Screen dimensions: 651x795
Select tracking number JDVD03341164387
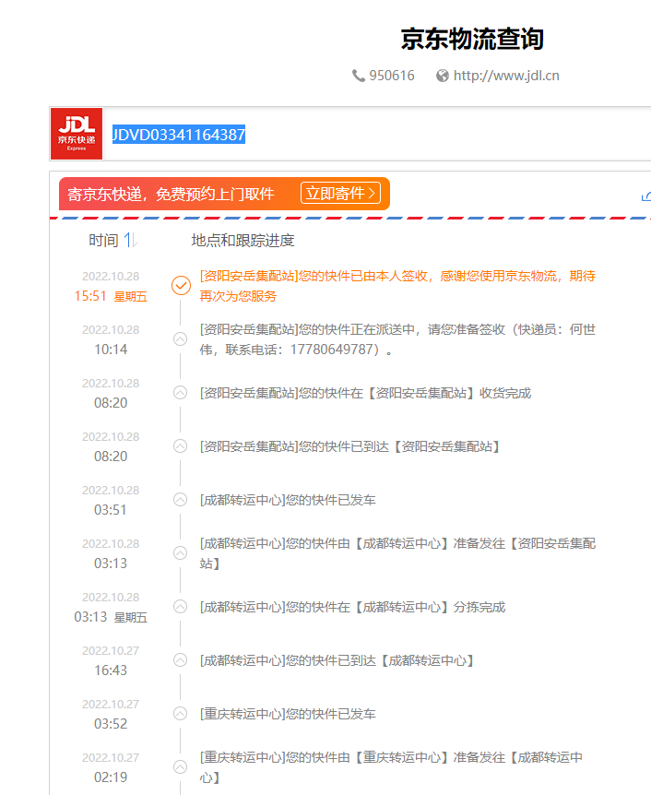(179, 135)
